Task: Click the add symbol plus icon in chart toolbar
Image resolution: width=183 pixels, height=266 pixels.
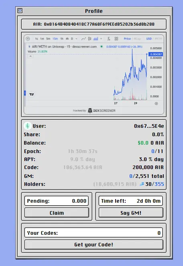Action: click(x=28, y=39)
